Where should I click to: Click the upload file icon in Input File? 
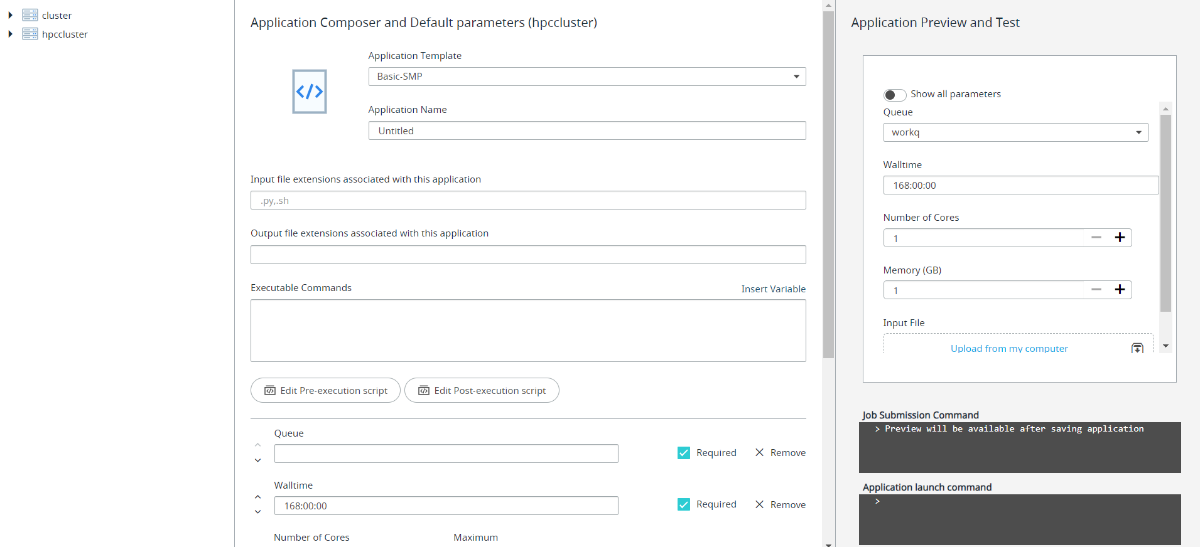pyautogui.click(x=1137, y=348)
